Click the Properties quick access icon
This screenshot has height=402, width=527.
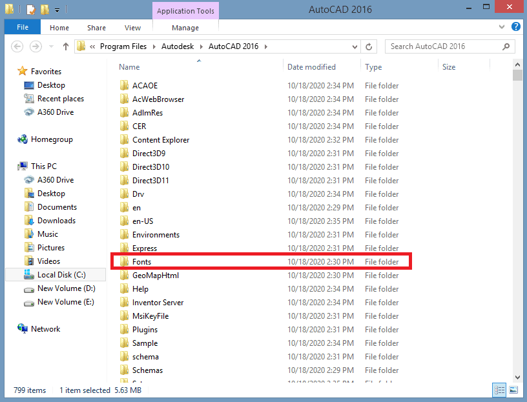[30, 10]
